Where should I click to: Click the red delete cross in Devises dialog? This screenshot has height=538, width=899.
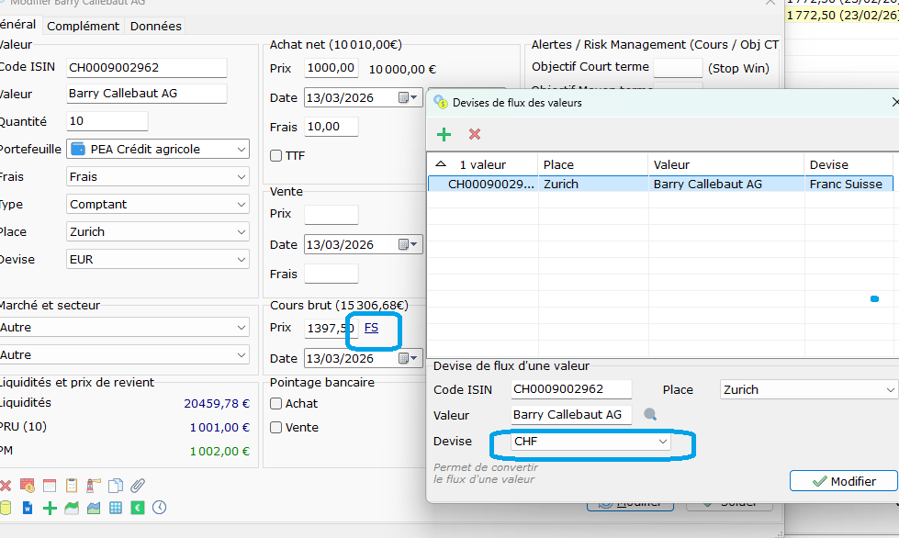click(x=475, y=134)
